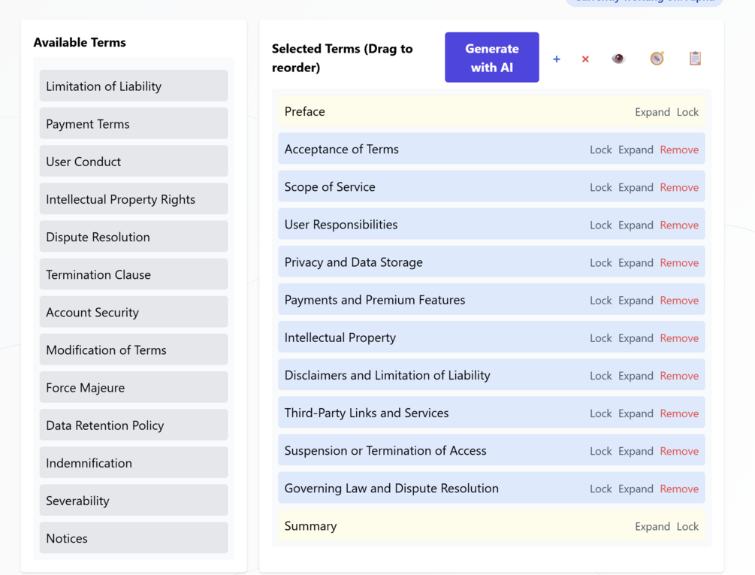Image resolution: width=755 pixels, height=575 pixels.
Task: Click the compass icon
Action: click(x=657, y=59)
